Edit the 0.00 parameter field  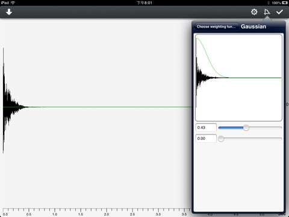(x=206, y=139)
